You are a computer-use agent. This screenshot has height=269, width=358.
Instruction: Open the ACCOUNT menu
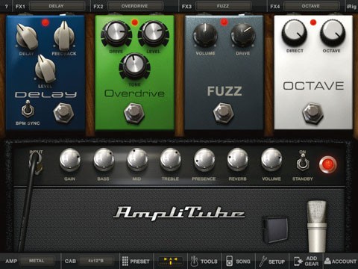pos(340,262)
